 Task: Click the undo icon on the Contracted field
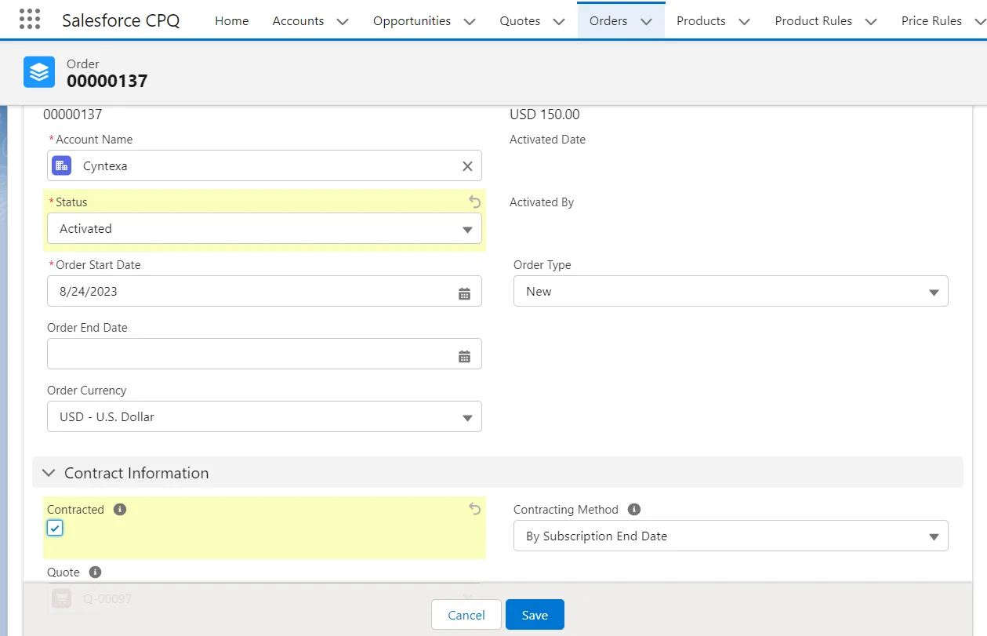(x=474, y=509)
